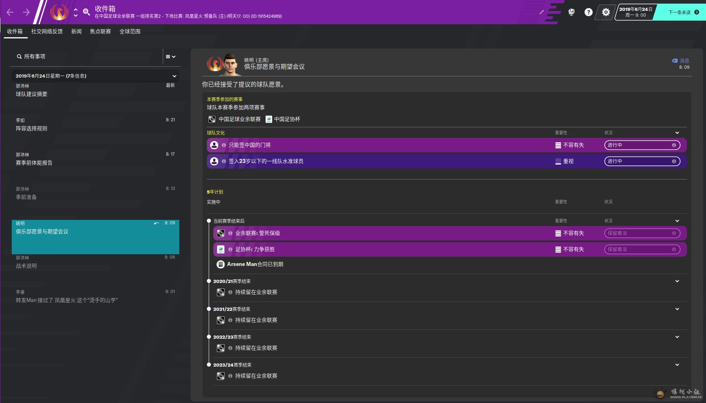Open the 焦点联赛 tab
Image resolution: width=706 pixels, height=403 pixels.
100,32
